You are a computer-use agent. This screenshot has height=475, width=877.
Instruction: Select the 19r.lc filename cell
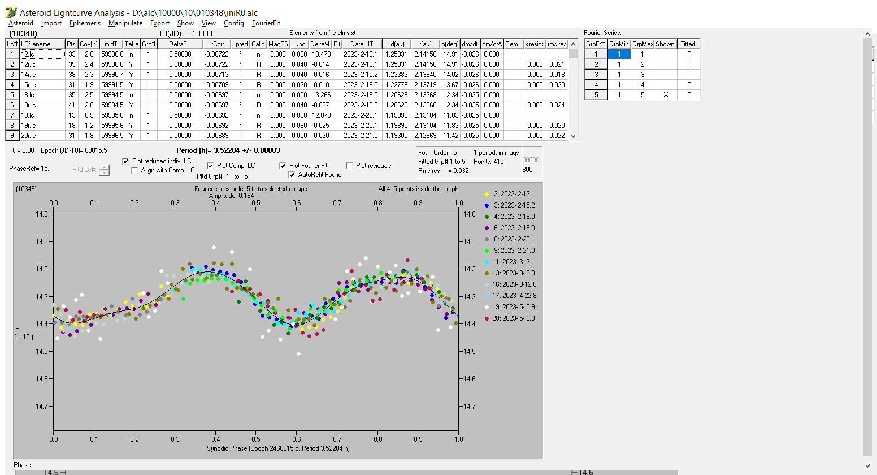[42, 126]
